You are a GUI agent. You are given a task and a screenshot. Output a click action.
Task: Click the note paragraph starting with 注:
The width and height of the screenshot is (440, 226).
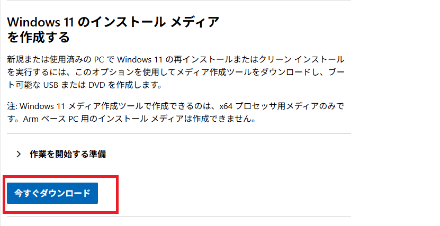(x=175, y=112)
